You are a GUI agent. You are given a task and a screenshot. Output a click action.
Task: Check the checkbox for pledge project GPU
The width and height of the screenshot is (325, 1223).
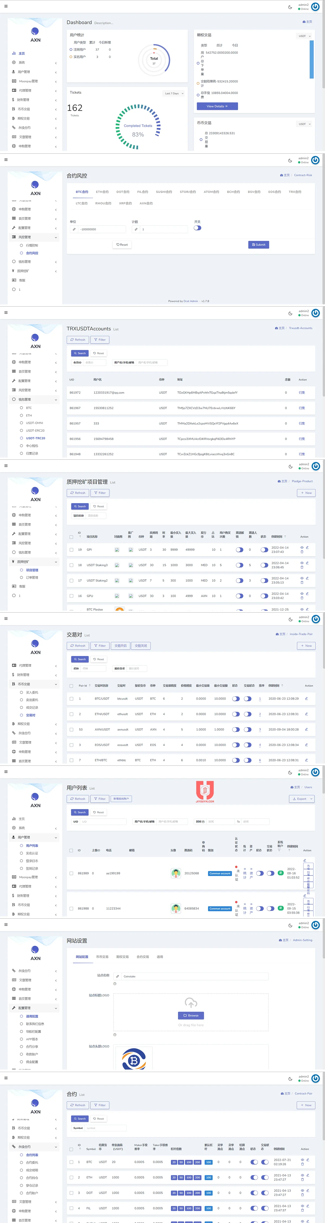(x=72, y=596)
